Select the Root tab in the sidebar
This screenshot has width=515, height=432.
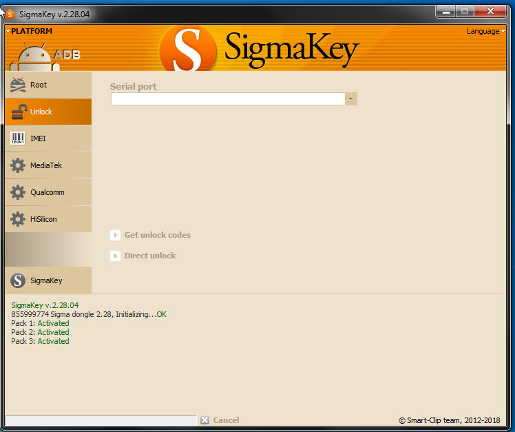point(48,85)
